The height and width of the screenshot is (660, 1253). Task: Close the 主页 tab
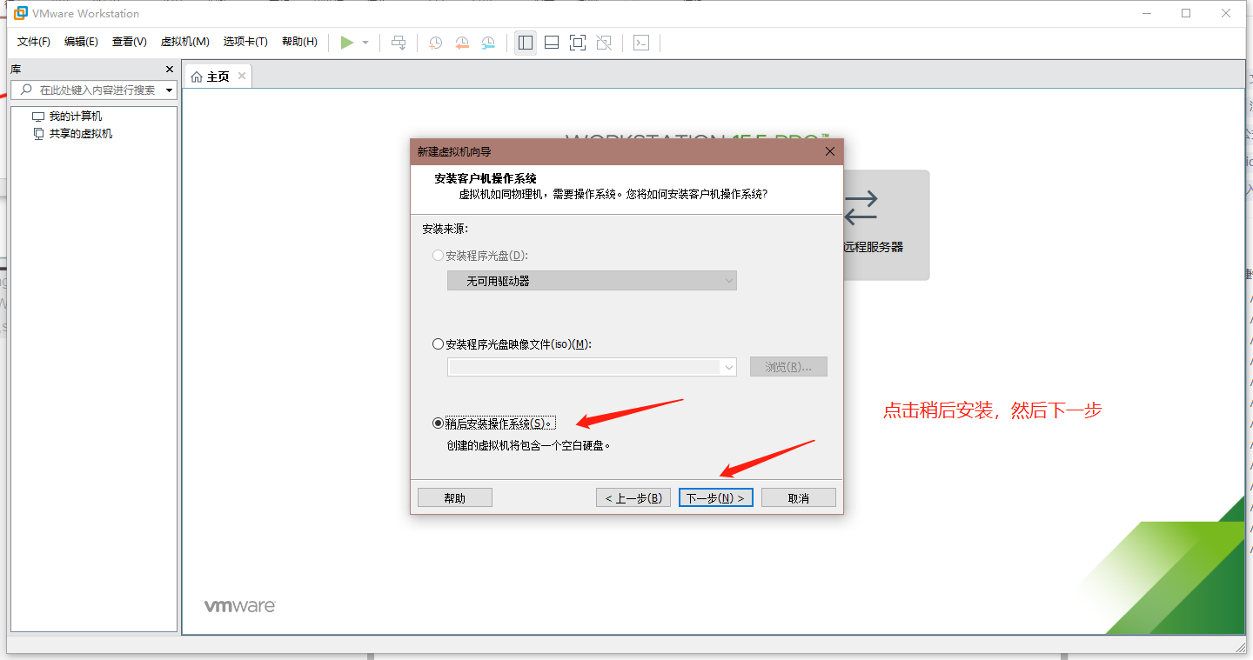pos(242,76)
